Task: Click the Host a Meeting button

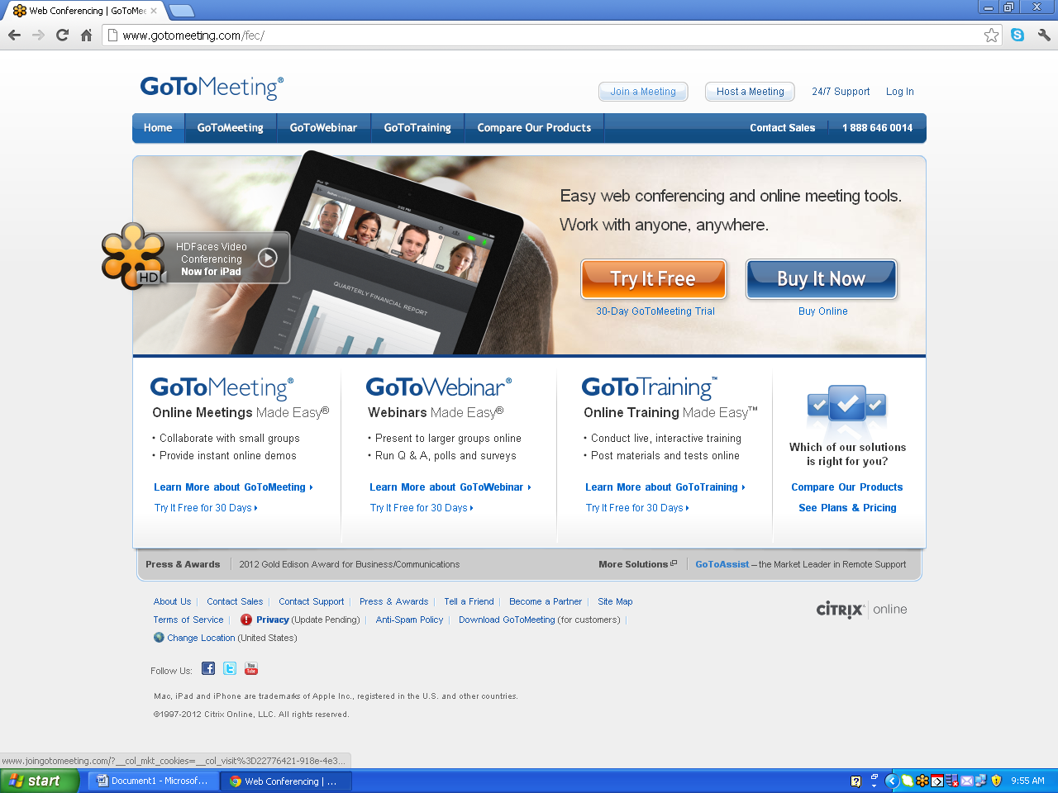Action: tap(750, 92)
